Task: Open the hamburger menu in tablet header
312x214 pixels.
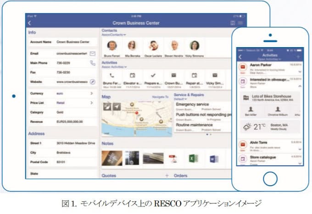Action: (x=241, y=22)
